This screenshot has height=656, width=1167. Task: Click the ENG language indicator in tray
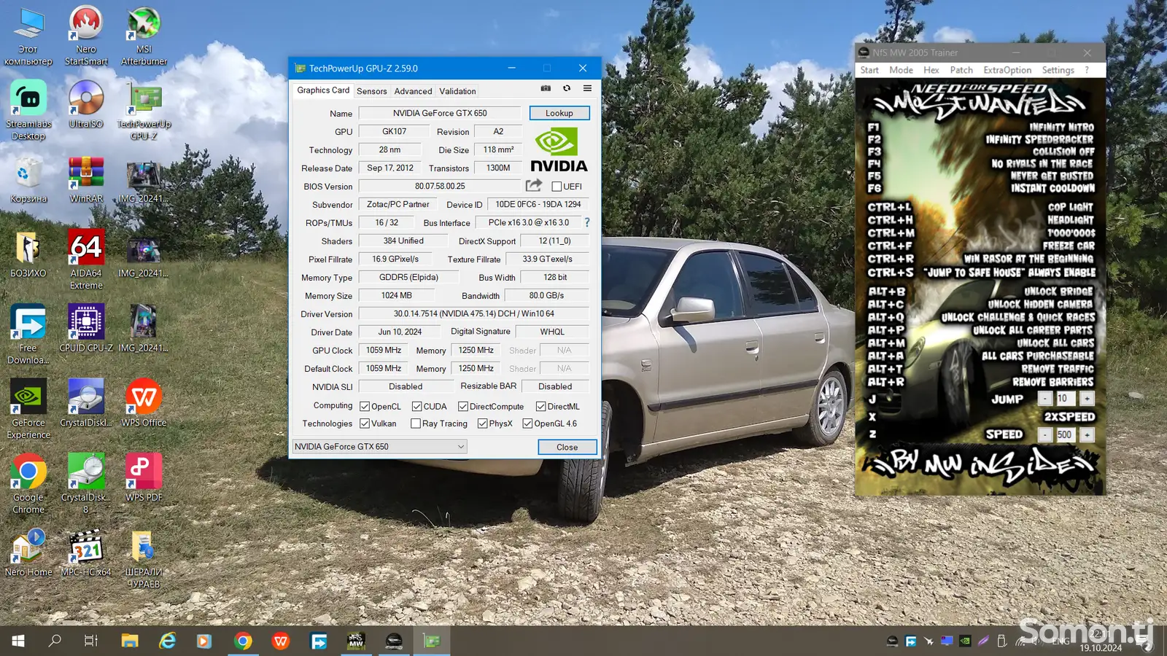click(1061, 641)
